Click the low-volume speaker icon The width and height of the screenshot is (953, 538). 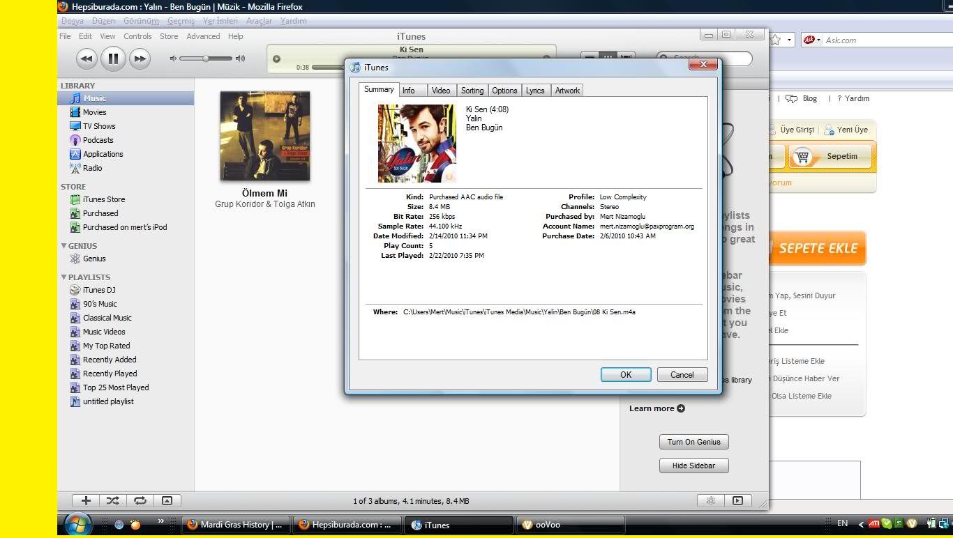click(173, 59)
